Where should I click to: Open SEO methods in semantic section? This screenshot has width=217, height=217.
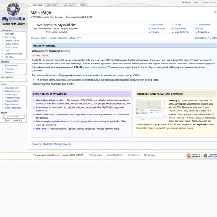[x=11, y=66]
